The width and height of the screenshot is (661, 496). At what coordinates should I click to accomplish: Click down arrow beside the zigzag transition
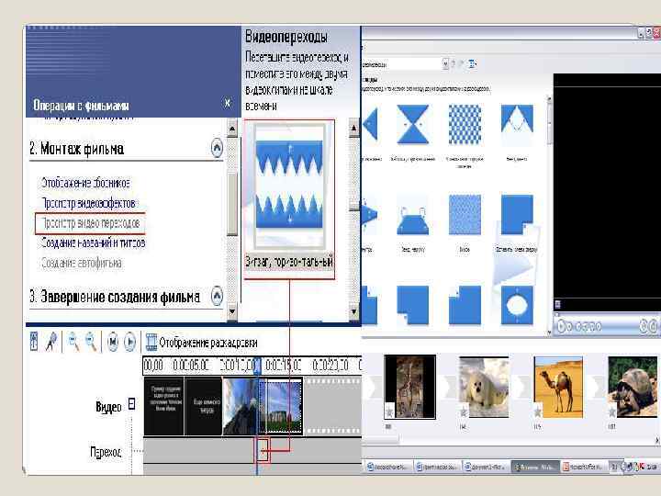[353, 311]
